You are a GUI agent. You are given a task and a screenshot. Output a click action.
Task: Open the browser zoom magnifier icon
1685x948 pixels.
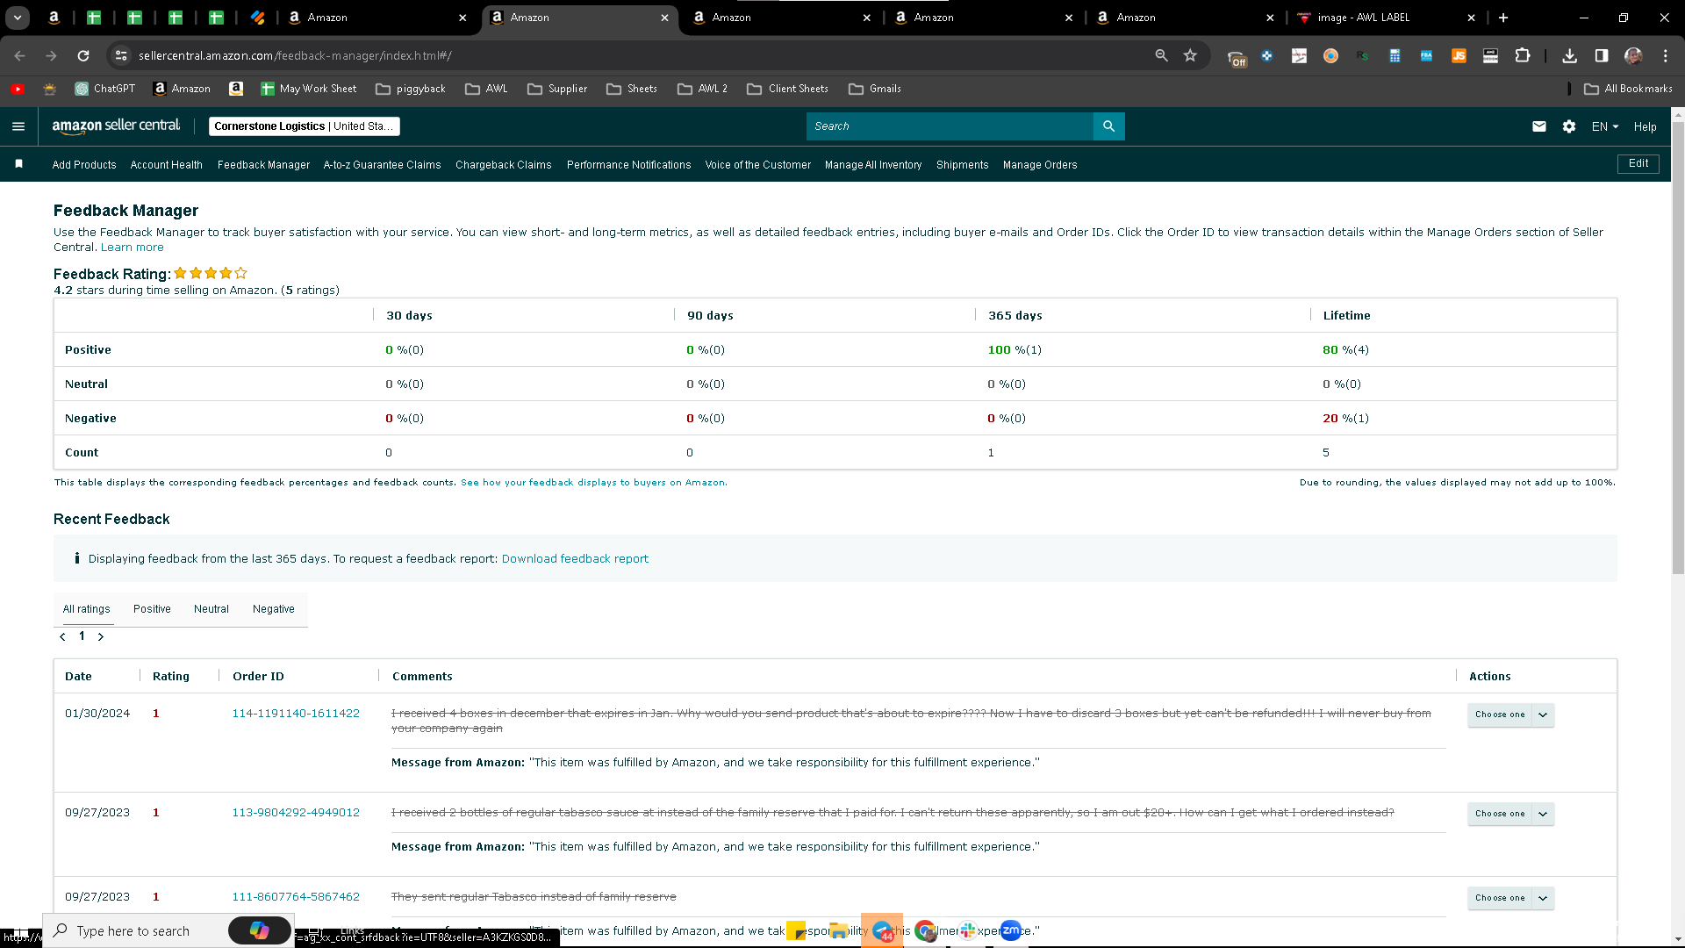pos(1161,55)
